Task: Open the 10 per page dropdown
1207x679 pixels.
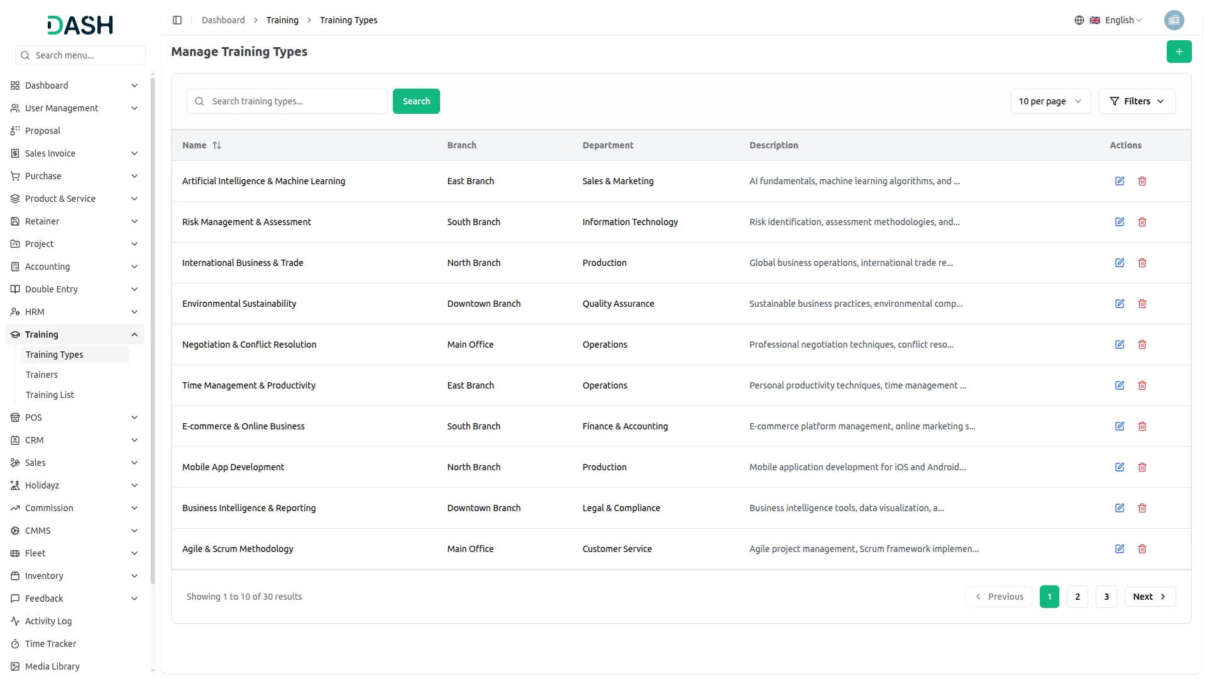Action: [x=1050, y=101]
